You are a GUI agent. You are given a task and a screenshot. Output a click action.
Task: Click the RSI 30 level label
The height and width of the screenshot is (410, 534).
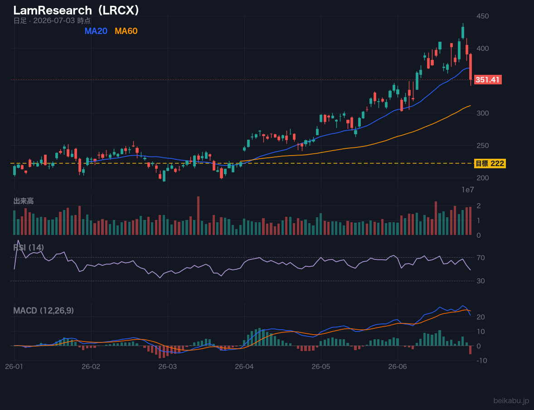tap(481, 281)
